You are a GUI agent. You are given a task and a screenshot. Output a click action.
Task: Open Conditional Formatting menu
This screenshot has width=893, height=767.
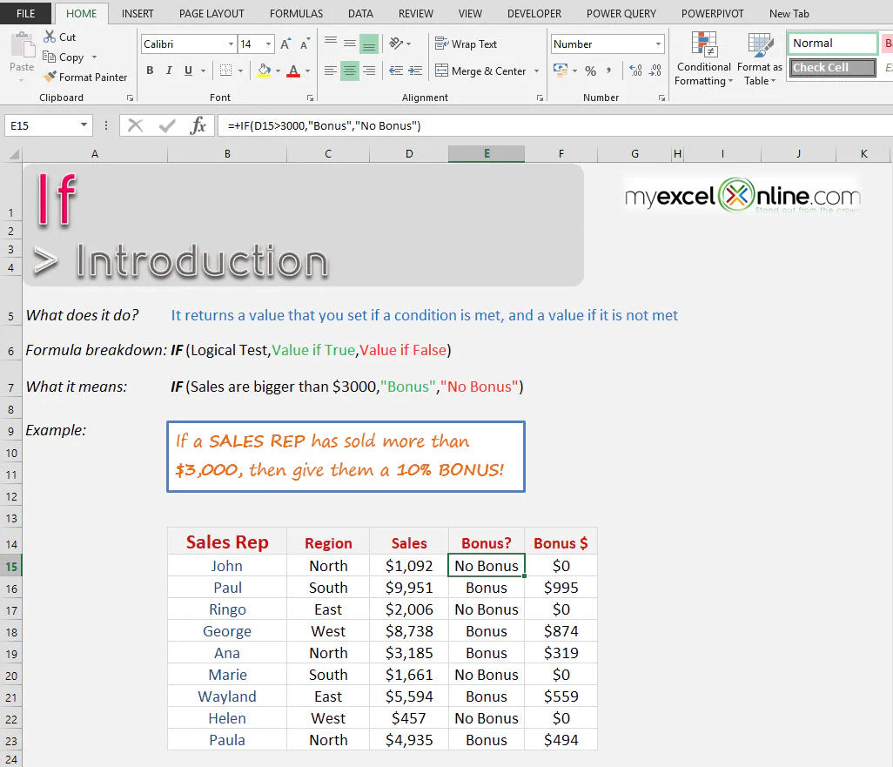click(703, 59)
